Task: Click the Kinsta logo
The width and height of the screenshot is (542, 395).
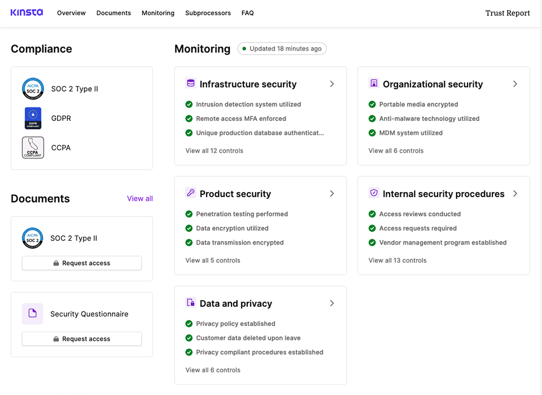Action: (27, 12)
